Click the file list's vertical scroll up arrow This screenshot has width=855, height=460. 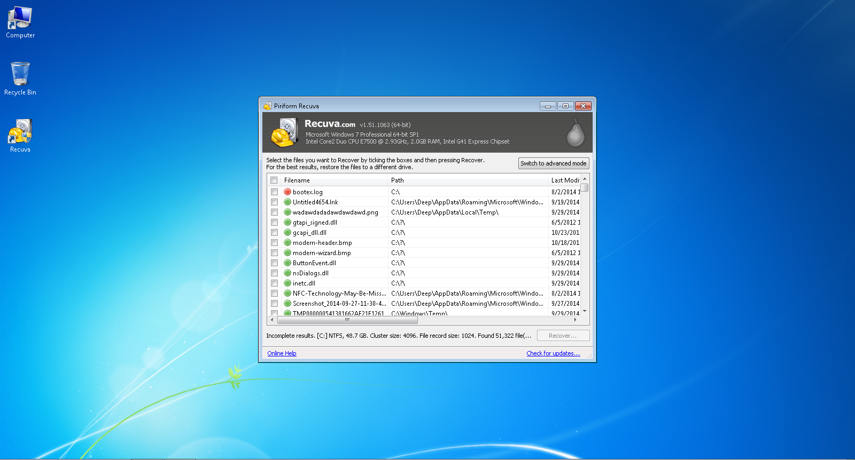(585, 179)
